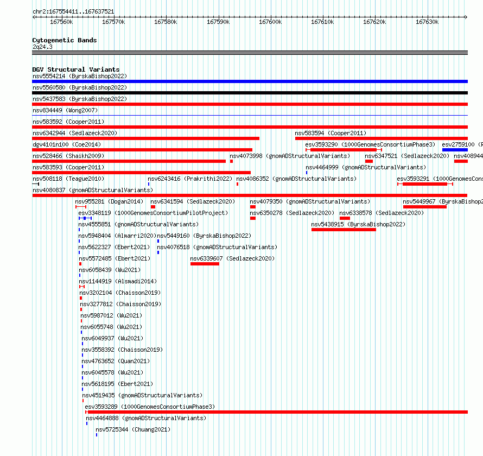The height and width of the screenshot is (456, 483).
Task: Select nsv508118 (Teague2010) label
Action: click(68, 179)
